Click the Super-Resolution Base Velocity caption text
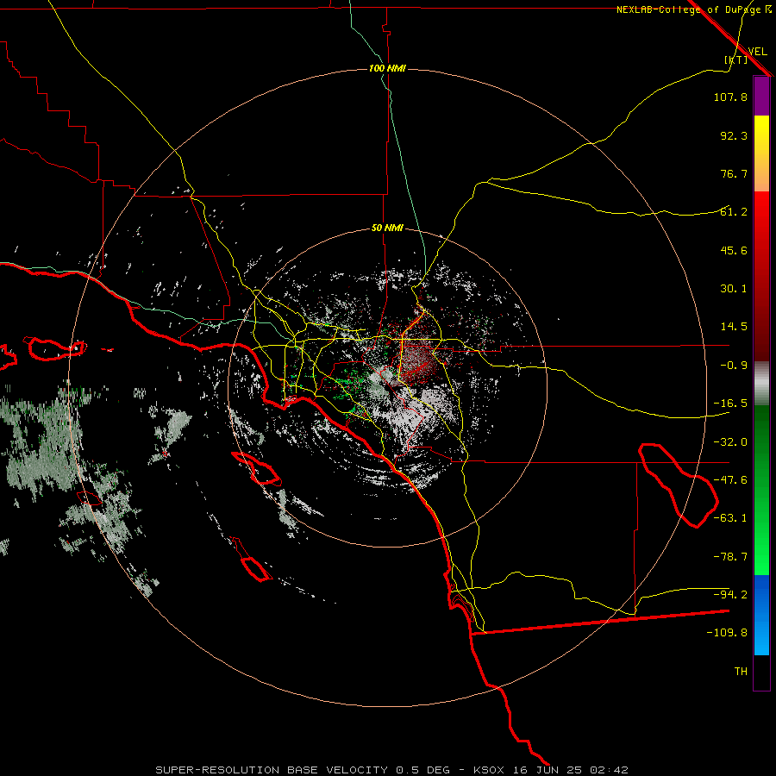 click(391, 770)
